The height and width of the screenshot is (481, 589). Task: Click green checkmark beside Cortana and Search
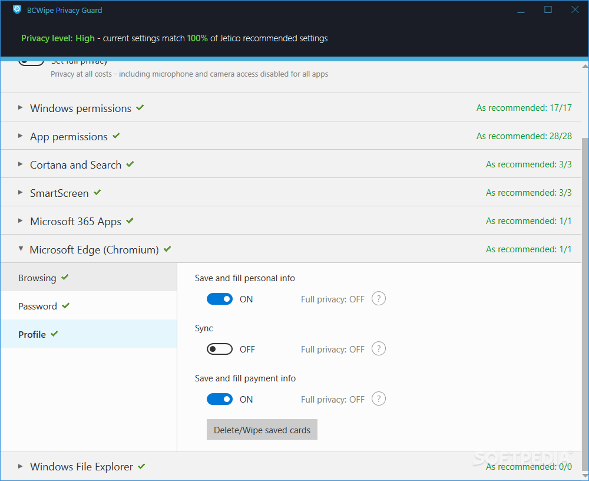click(130, 164)
